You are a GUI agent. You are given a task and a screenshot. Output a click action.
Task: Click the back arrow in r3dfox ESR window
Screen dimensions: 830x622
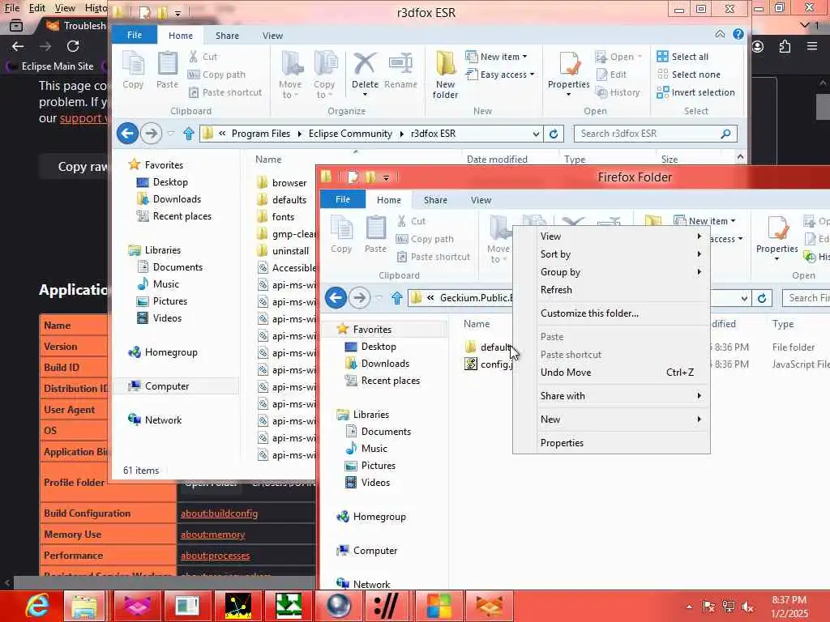(x=127, y=134)
